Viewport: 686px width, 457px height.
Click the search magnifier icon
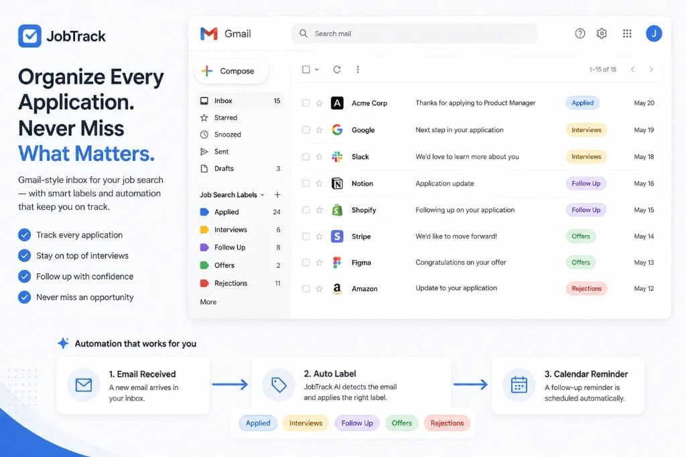coord(303,34)
